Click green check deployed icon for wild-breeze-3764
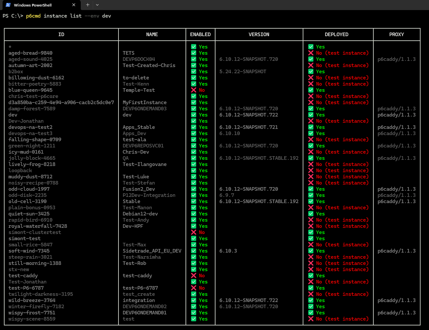 coord(311,300)
